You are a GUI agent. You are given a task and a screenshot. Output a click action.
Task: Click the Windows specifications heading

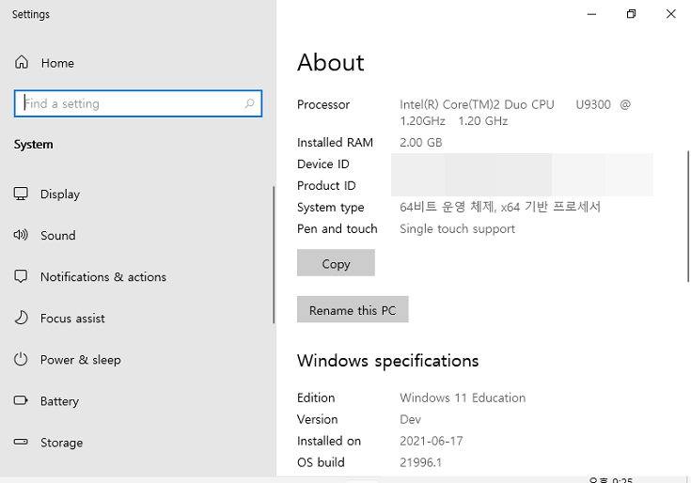click(x=387, y=361)
